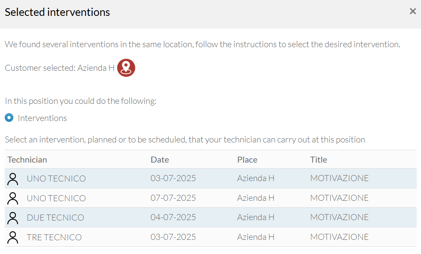Choose the DUE TECNICO intervention row

(x=210, y=218)
